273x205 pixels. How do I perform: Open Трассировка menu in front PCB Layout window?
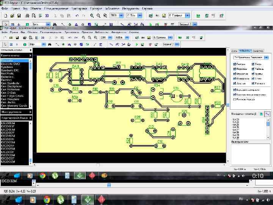[72, 32]
